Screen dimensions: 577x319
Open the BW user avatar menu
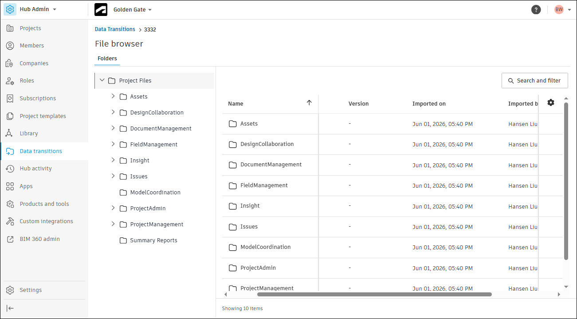tap(562, 9)
